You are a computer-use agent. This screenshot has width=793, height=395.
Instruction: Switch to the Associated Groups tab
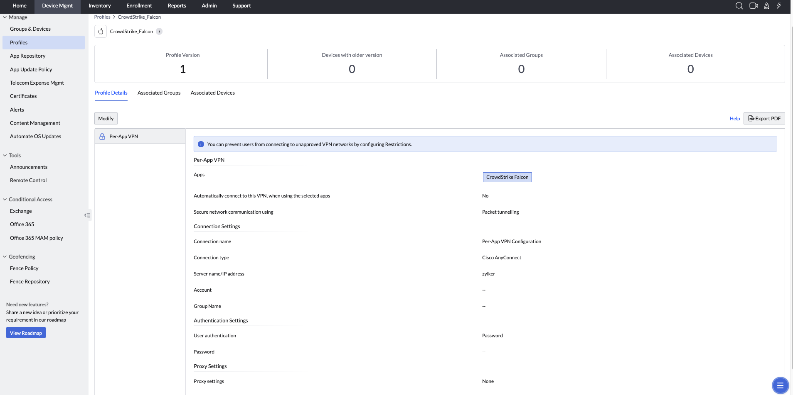tap(159, 93)
